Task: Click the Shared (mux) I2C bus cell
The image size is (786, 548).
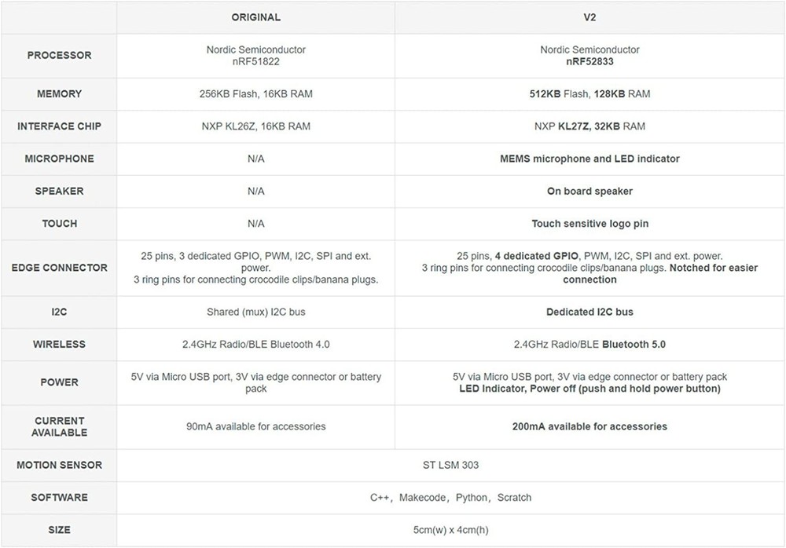Action: pos(255,312)
